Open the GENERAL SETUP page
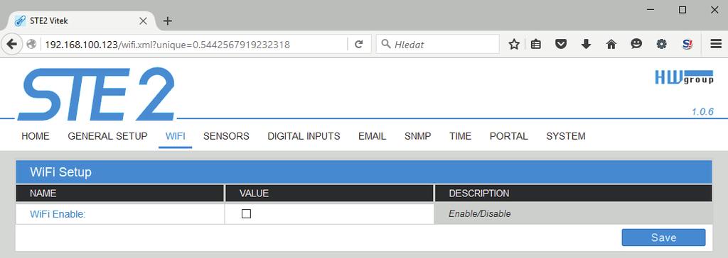 tap(107, 136)
